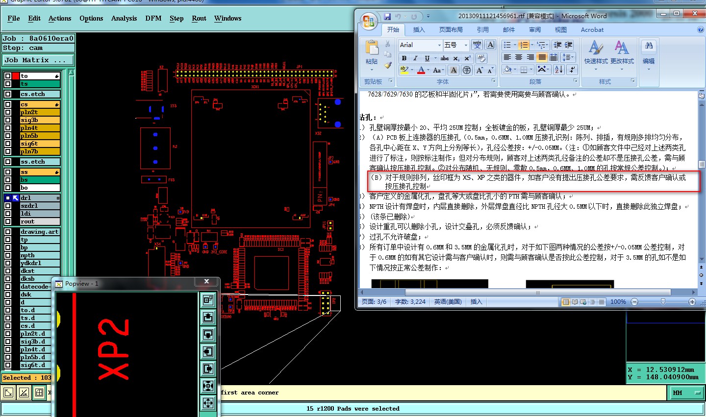Click the 页面: 3/6 page indicator

pyautogui.click(x=374, y=302)
